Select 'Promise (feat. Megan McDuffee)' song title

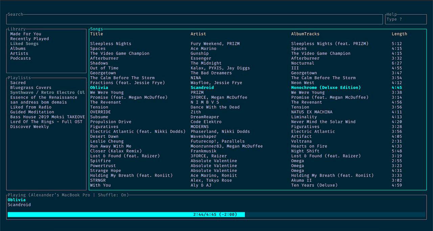click(x=129, y=97)
